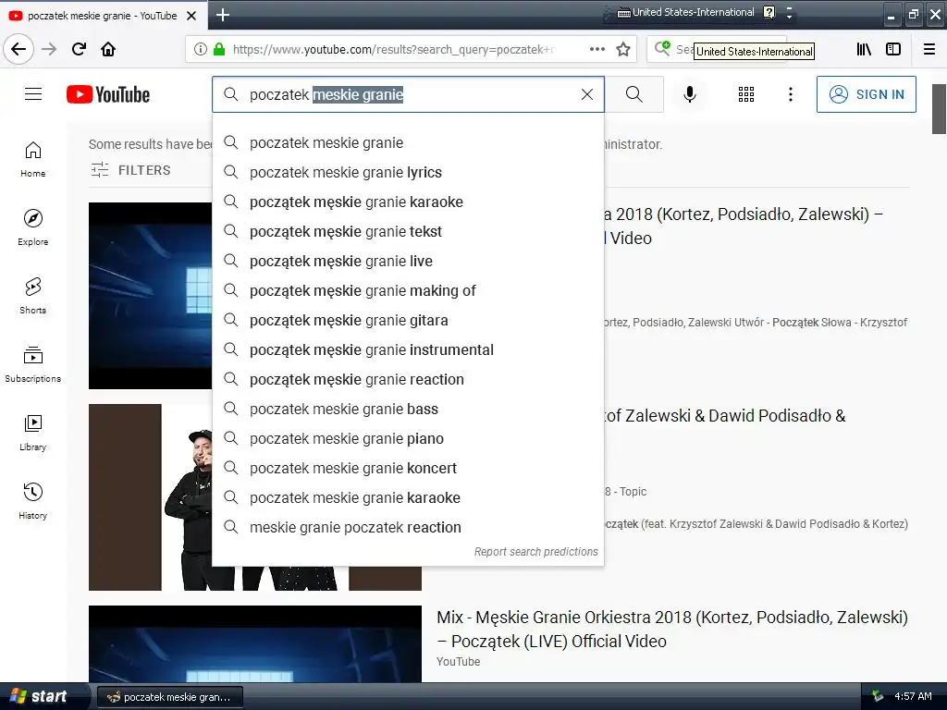The image size is (947, 710).
Task: Open Subscriptions in the sidebar
Action: click(x=33, y=364)
